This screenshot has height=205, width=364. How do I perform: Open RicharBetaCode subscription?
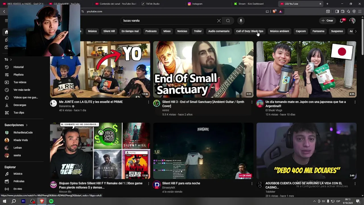click(x=23, y=133)
